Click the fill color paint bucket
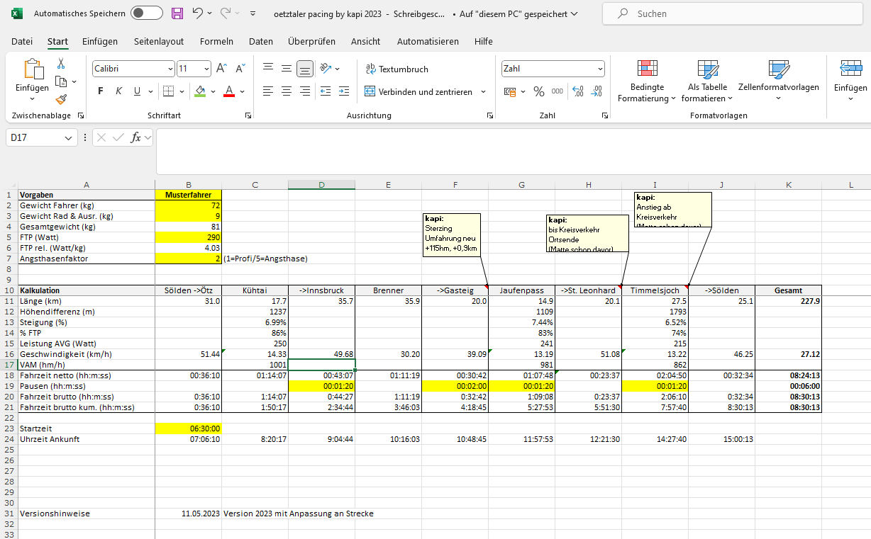This screenshot has height=539, width=871. pos(200,91)
